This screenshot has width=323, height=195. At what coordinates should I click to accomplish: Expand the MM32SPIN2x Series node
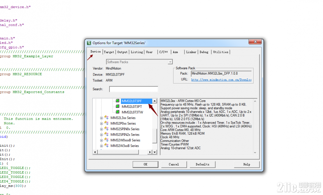point(101,135)
